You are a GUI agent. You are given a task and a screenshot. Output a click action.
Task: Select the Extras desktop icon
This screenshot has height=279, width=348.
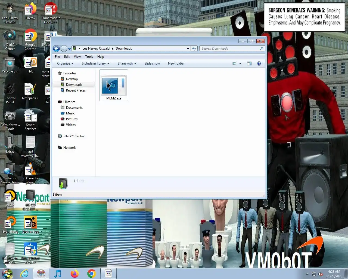coord(10,145)
